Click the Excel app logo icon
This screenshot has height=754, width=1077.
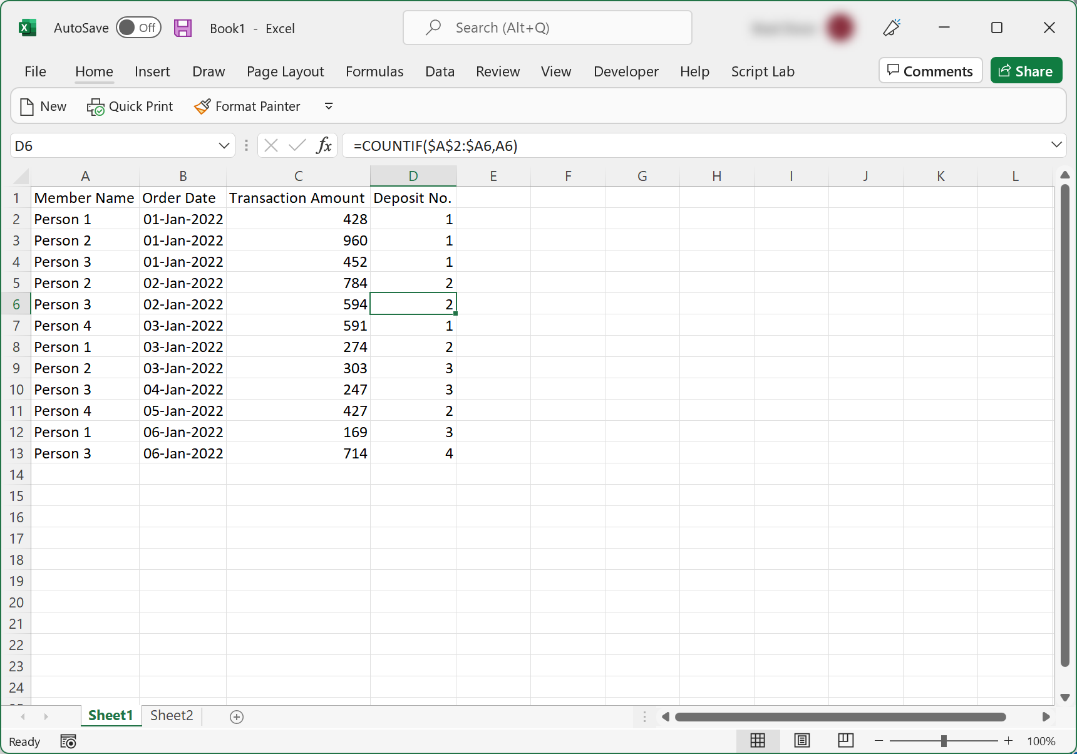point(28,28)
